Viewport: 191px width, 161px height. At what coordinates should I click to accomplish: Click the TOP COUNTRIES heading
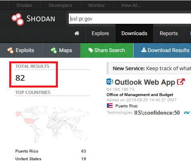tap(33, 92)
